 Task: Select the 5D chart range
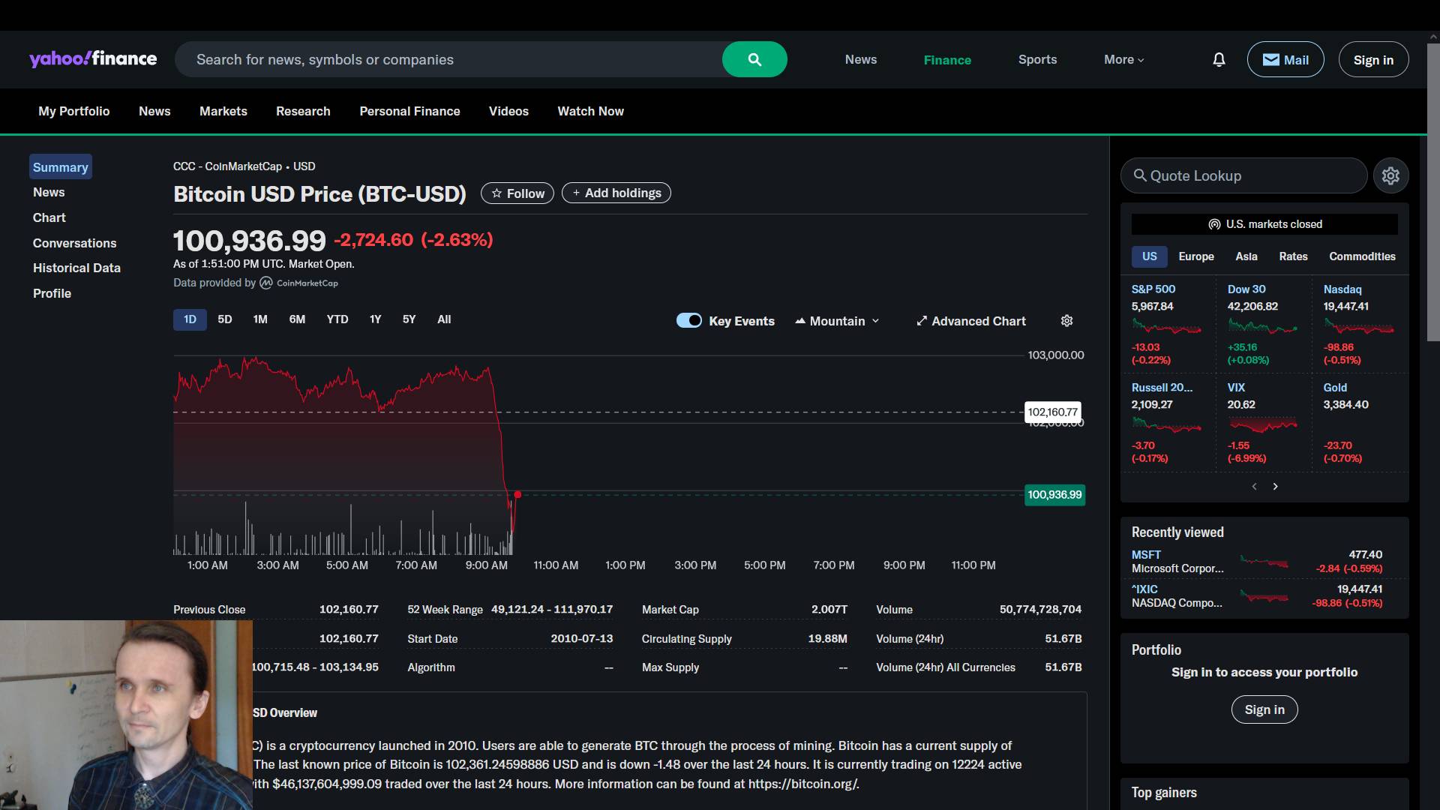[x=224, y=319]
